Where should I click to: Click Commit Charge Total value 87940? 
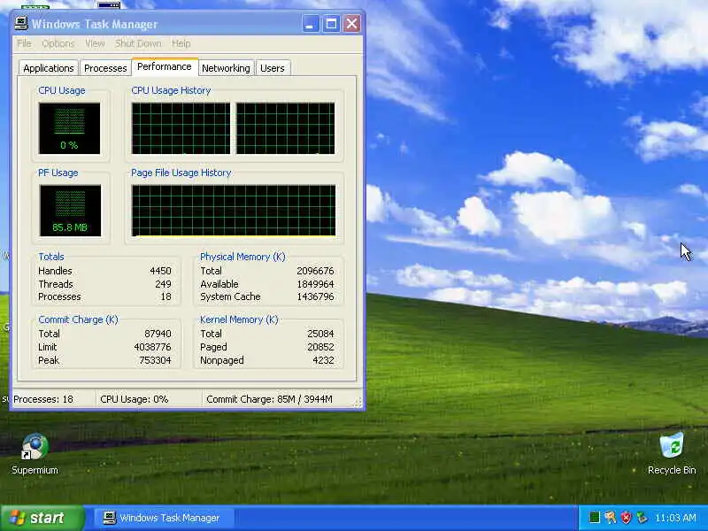tap(158, 334)
